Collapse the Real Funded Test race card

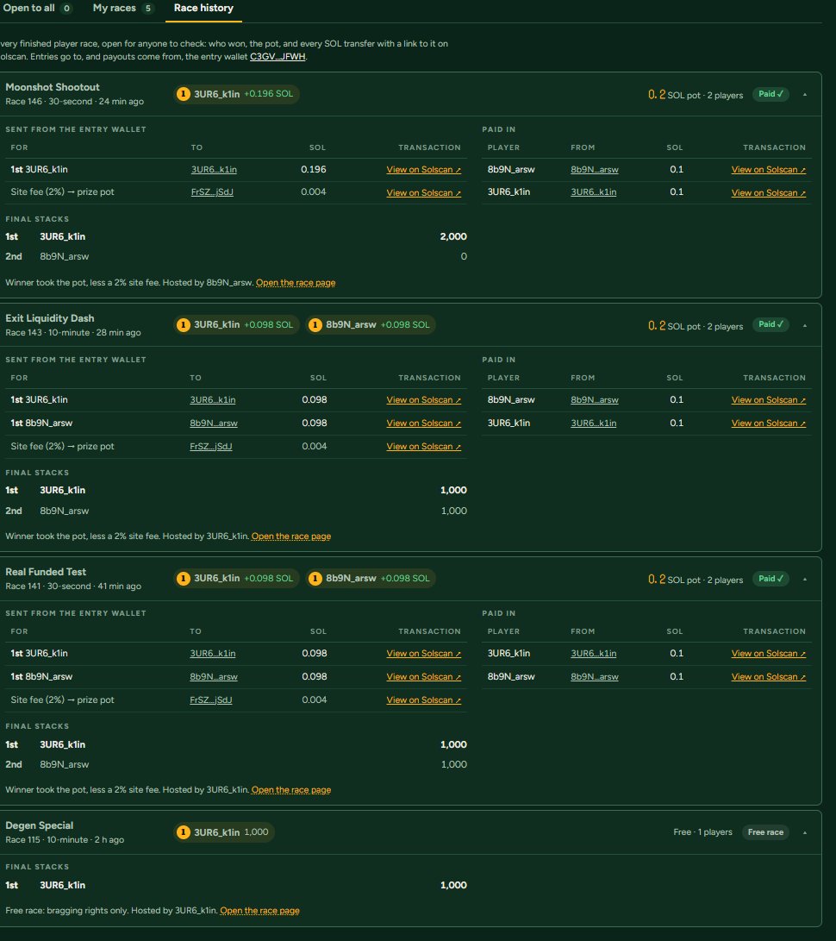tap(805, 579)
